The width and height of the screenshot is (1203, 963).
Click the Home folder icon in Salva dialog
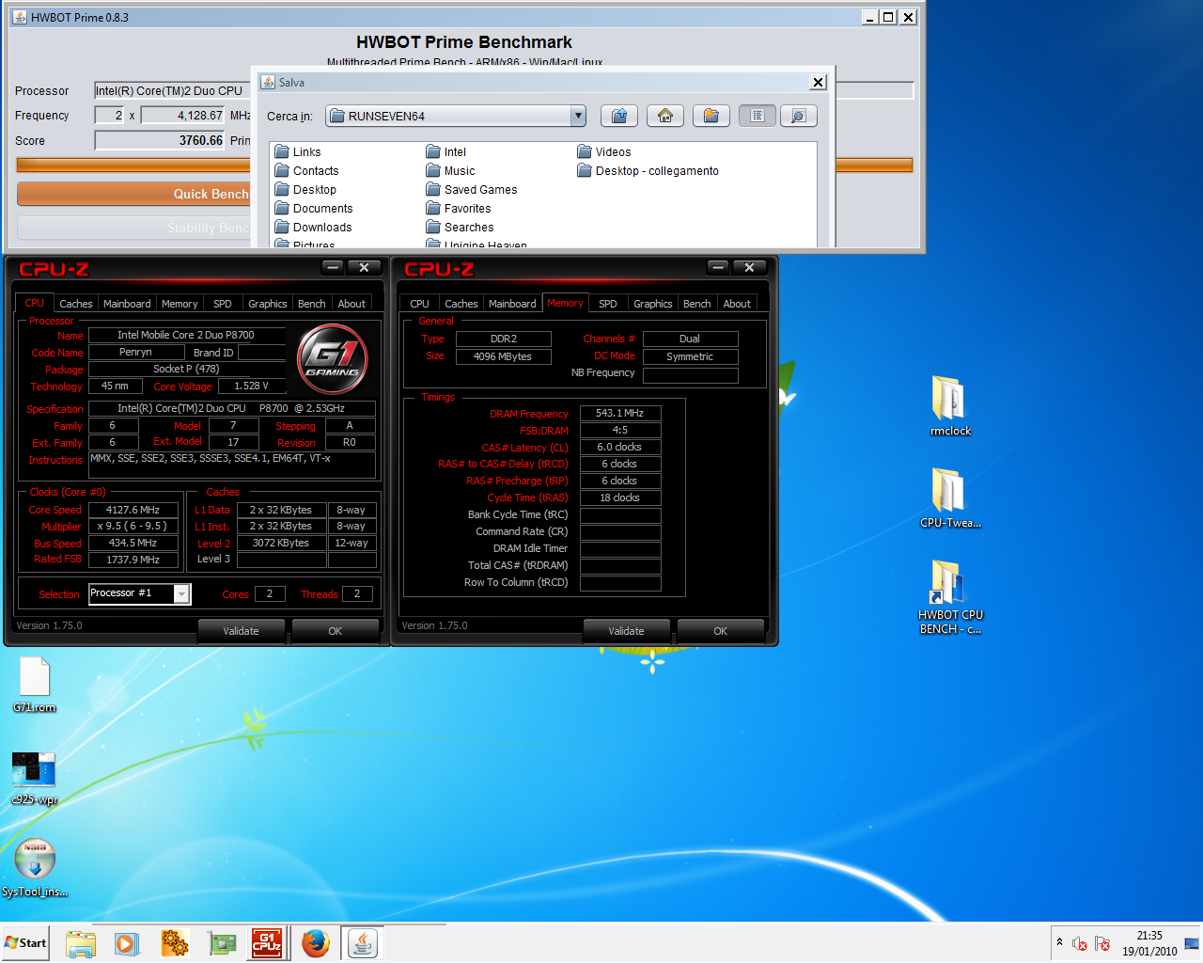pyautogui.click(x=665, y=116)
